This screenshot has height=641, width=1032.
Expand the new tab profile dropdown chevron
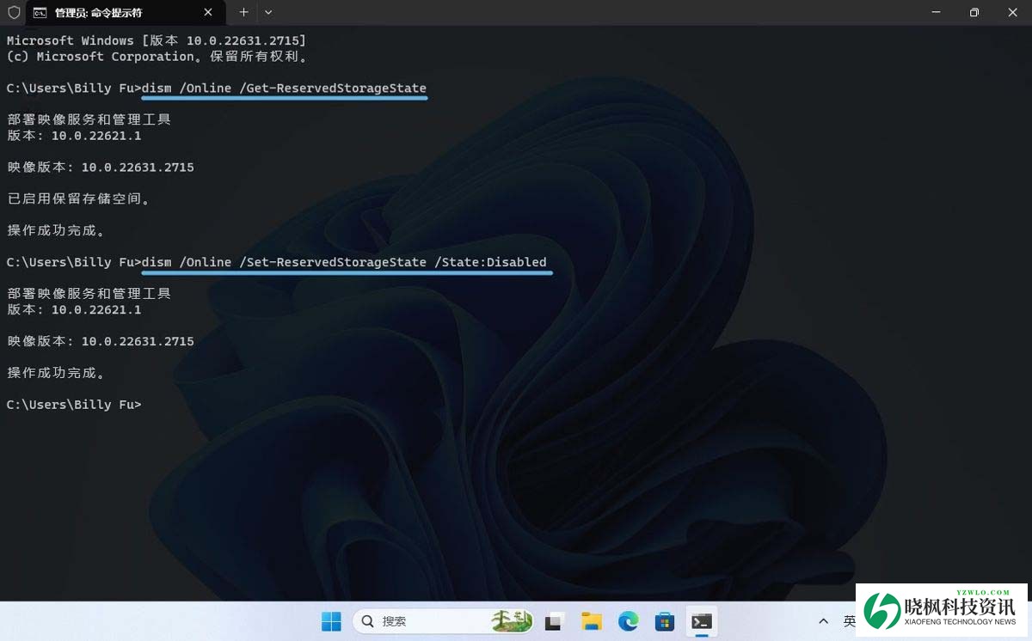pos(268,13)
